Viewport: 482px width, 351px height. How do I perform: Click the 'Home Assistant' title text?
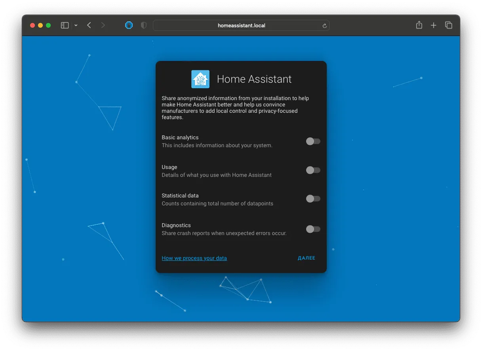pyautogui.click(x=254, y=79)
